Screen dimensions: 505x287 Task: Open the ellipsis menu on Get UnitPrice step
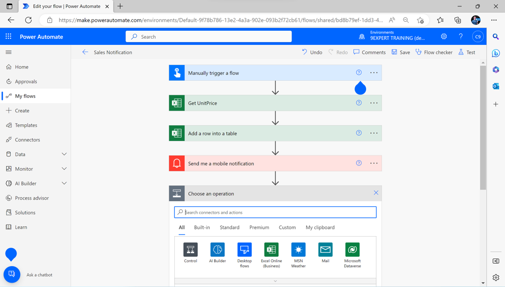(x=373, y=103)
